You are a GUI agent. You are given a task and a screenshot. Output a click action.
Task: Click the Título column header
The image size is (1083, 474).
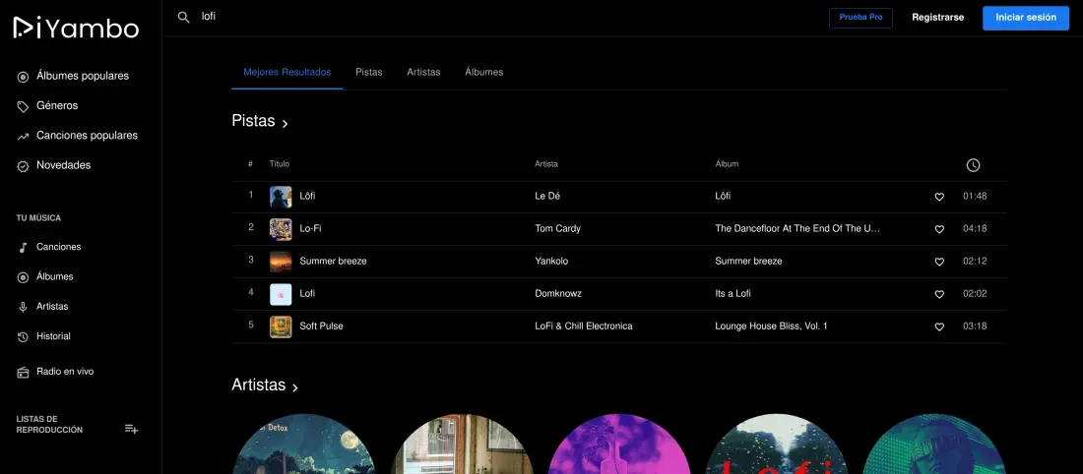[279, 164]
